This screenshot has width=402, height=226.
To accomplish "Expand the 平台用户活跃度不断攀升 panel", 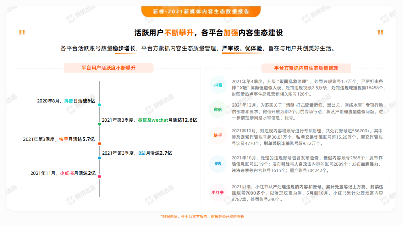I will [108, 68].
